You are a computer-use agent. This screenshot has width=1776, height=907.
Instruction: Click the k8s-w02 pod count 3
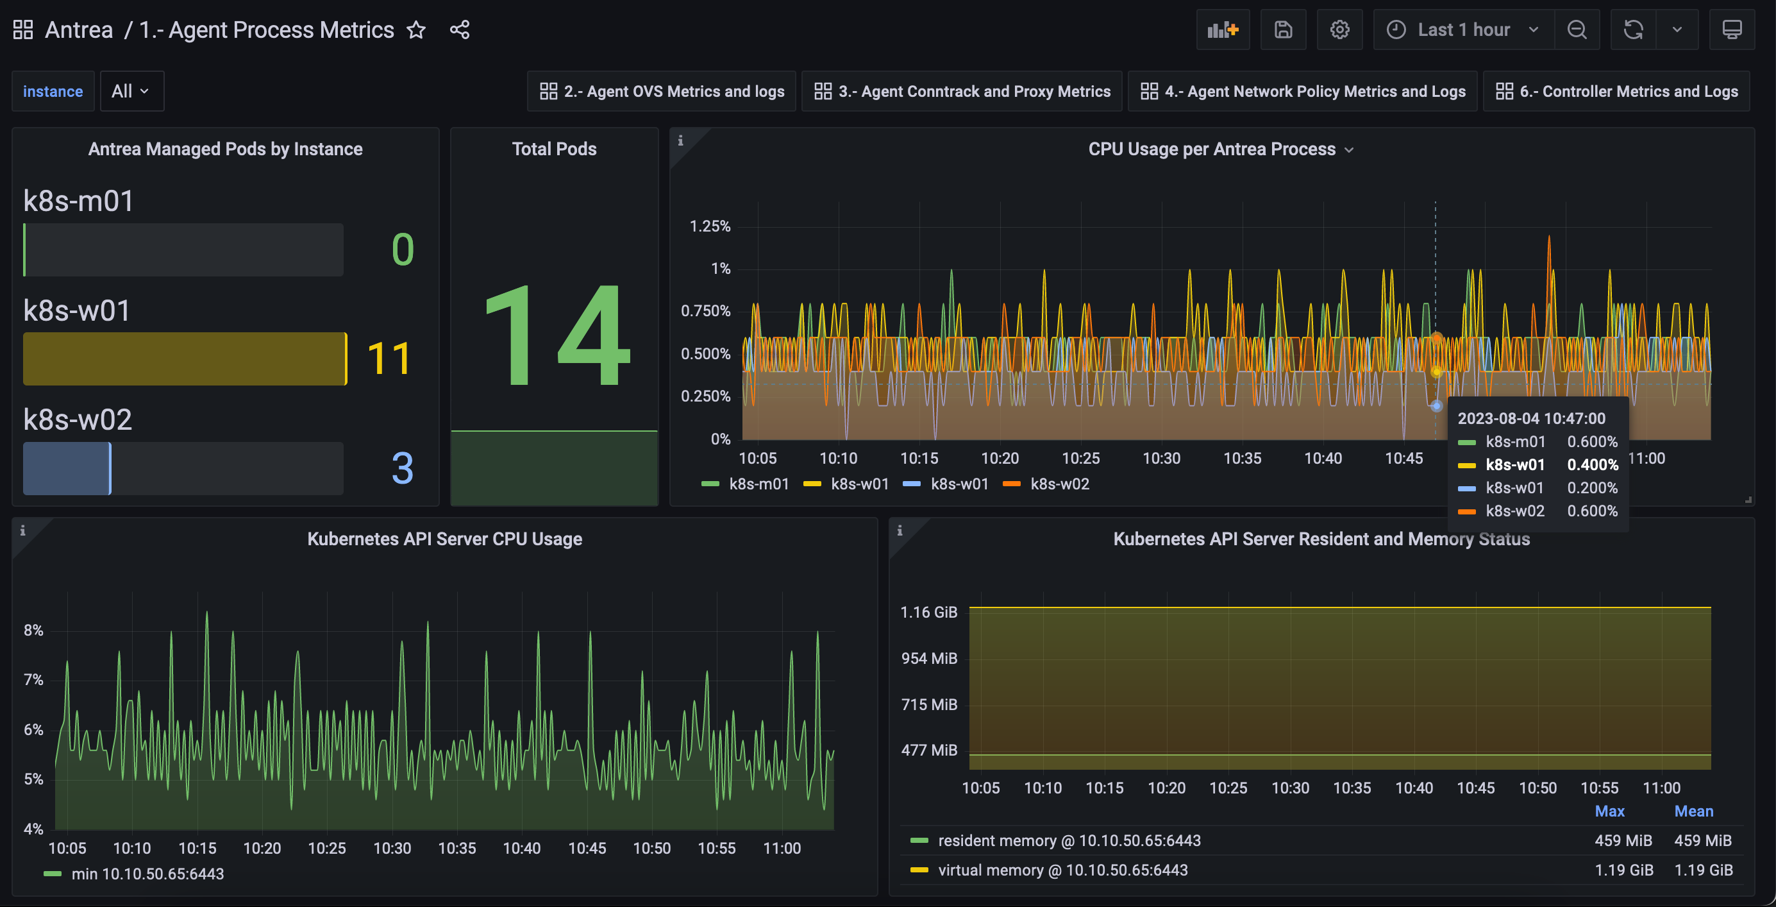(403, 468)
